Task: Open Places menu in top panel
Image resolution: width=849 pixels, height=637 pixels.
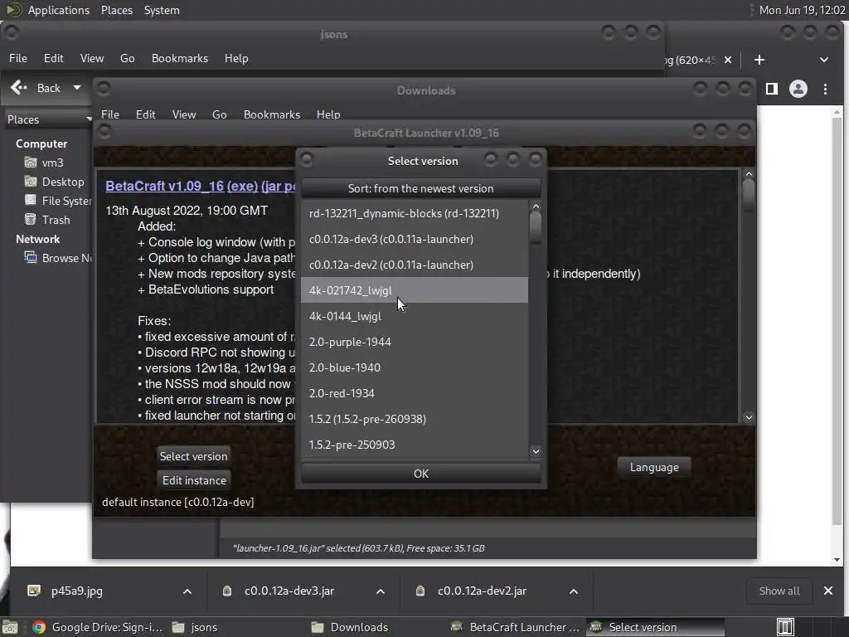Action: coord(116,10)
